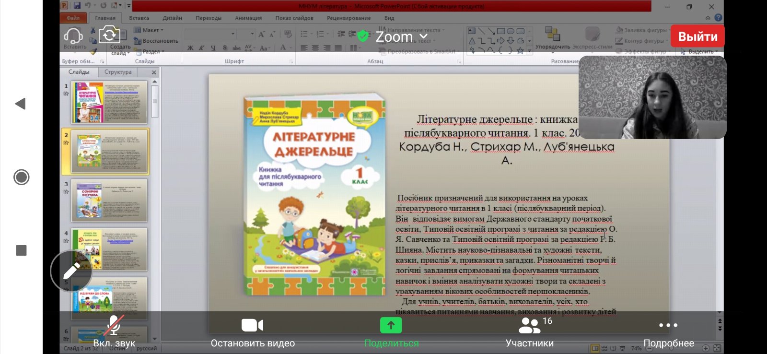The width and height of the screenshot is (767, 354).
Task: Click the Экспресс-стили quick styles button
Action: pyautogui.click(x=593, y=38)
